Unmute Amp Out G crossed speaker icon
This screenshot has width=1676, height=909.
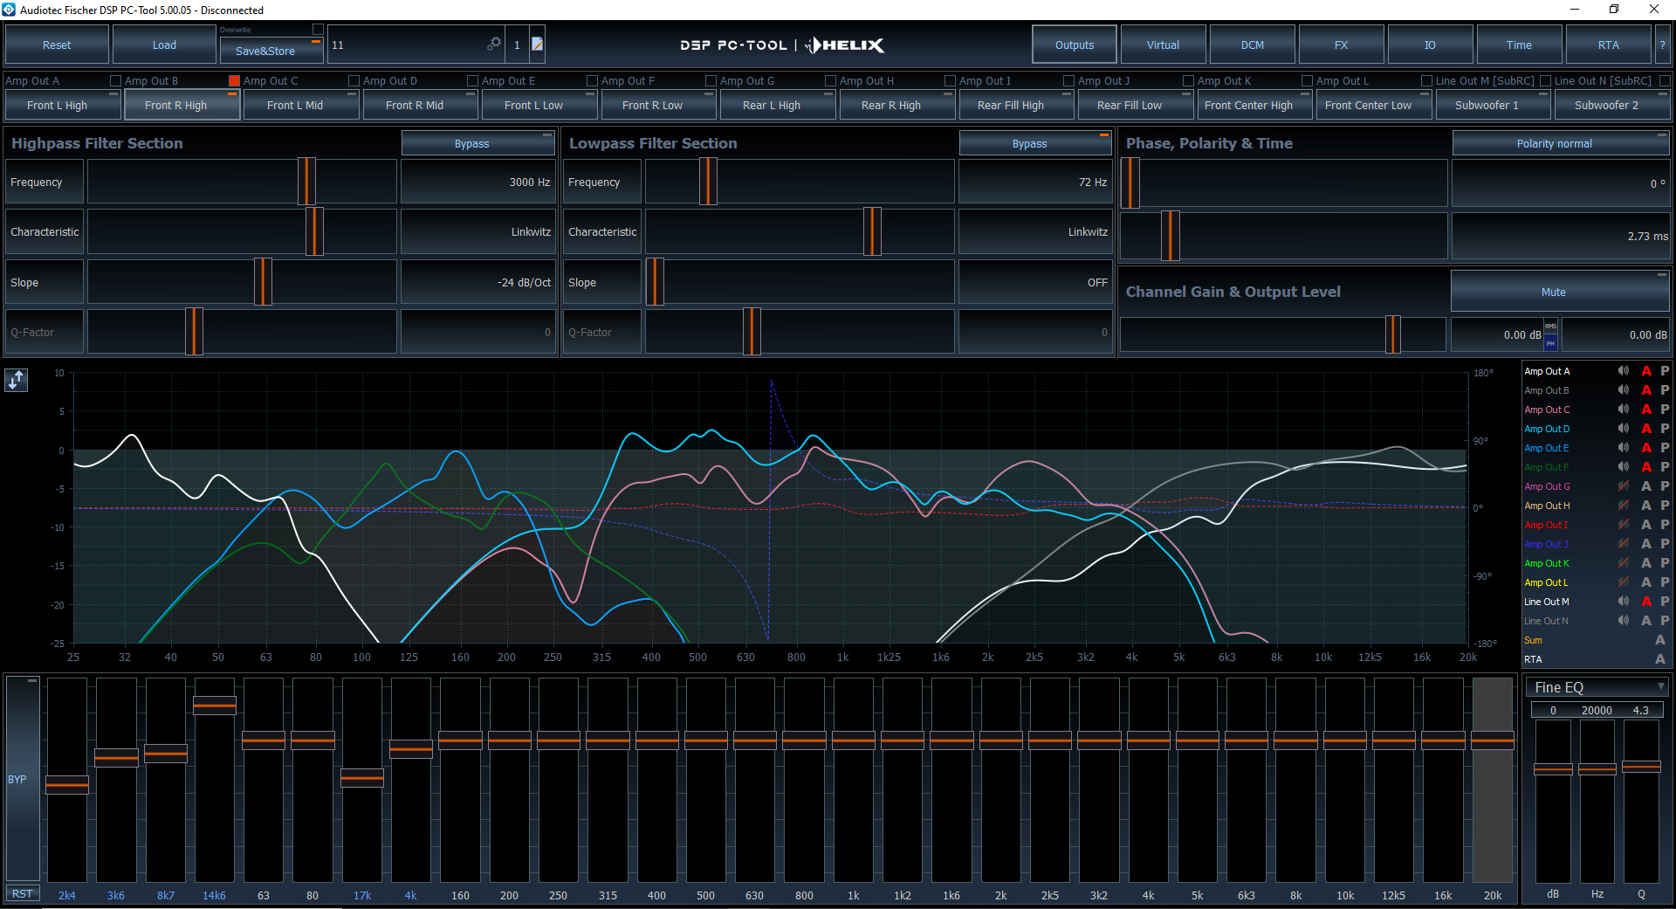[1623, 485]
